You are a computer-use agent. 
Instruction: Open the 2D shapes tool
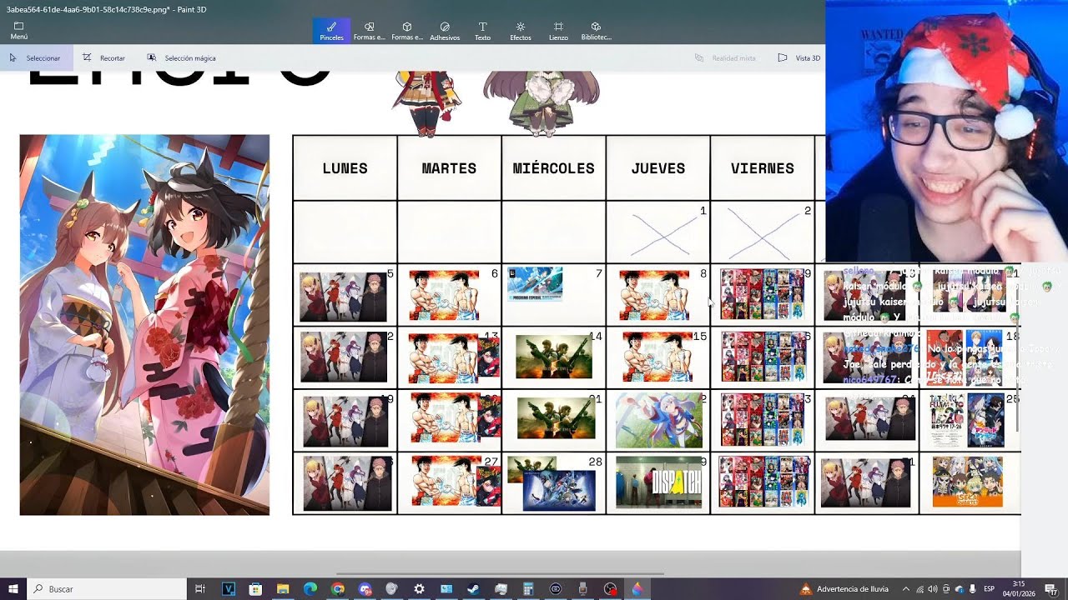[369, 31]
